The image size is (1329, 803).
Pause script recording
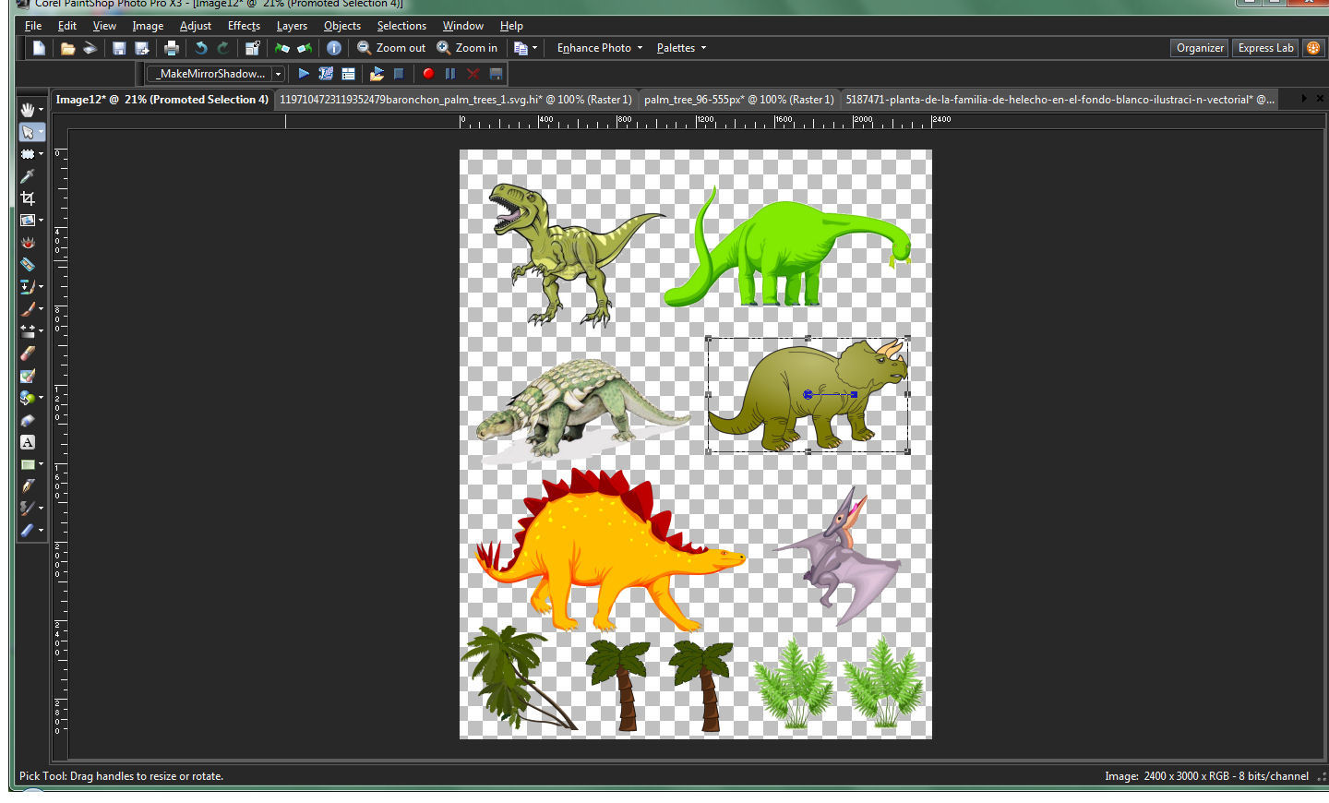(x=450, y=73)
